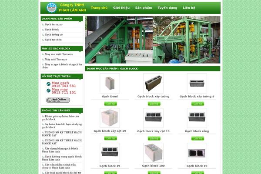The image size is (261, 174).
Task: Click the Công ty TNHH PHAN LÂM ANH title
Action: [72, 7]
